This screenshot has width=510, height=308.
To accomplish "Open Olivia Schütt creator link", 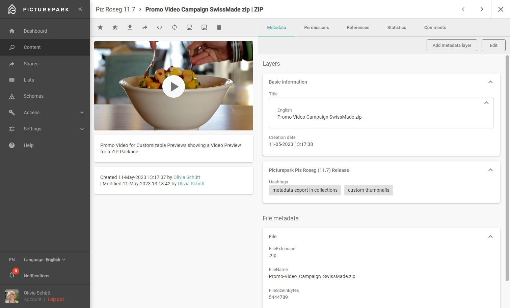I will tap(187, 177).
